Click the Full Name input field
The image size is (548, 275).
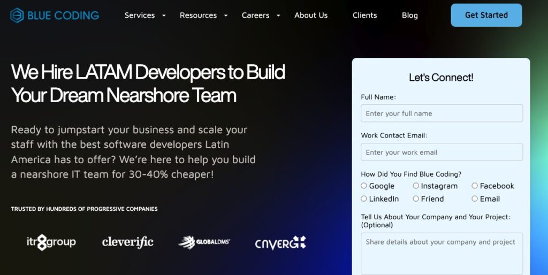442,113
